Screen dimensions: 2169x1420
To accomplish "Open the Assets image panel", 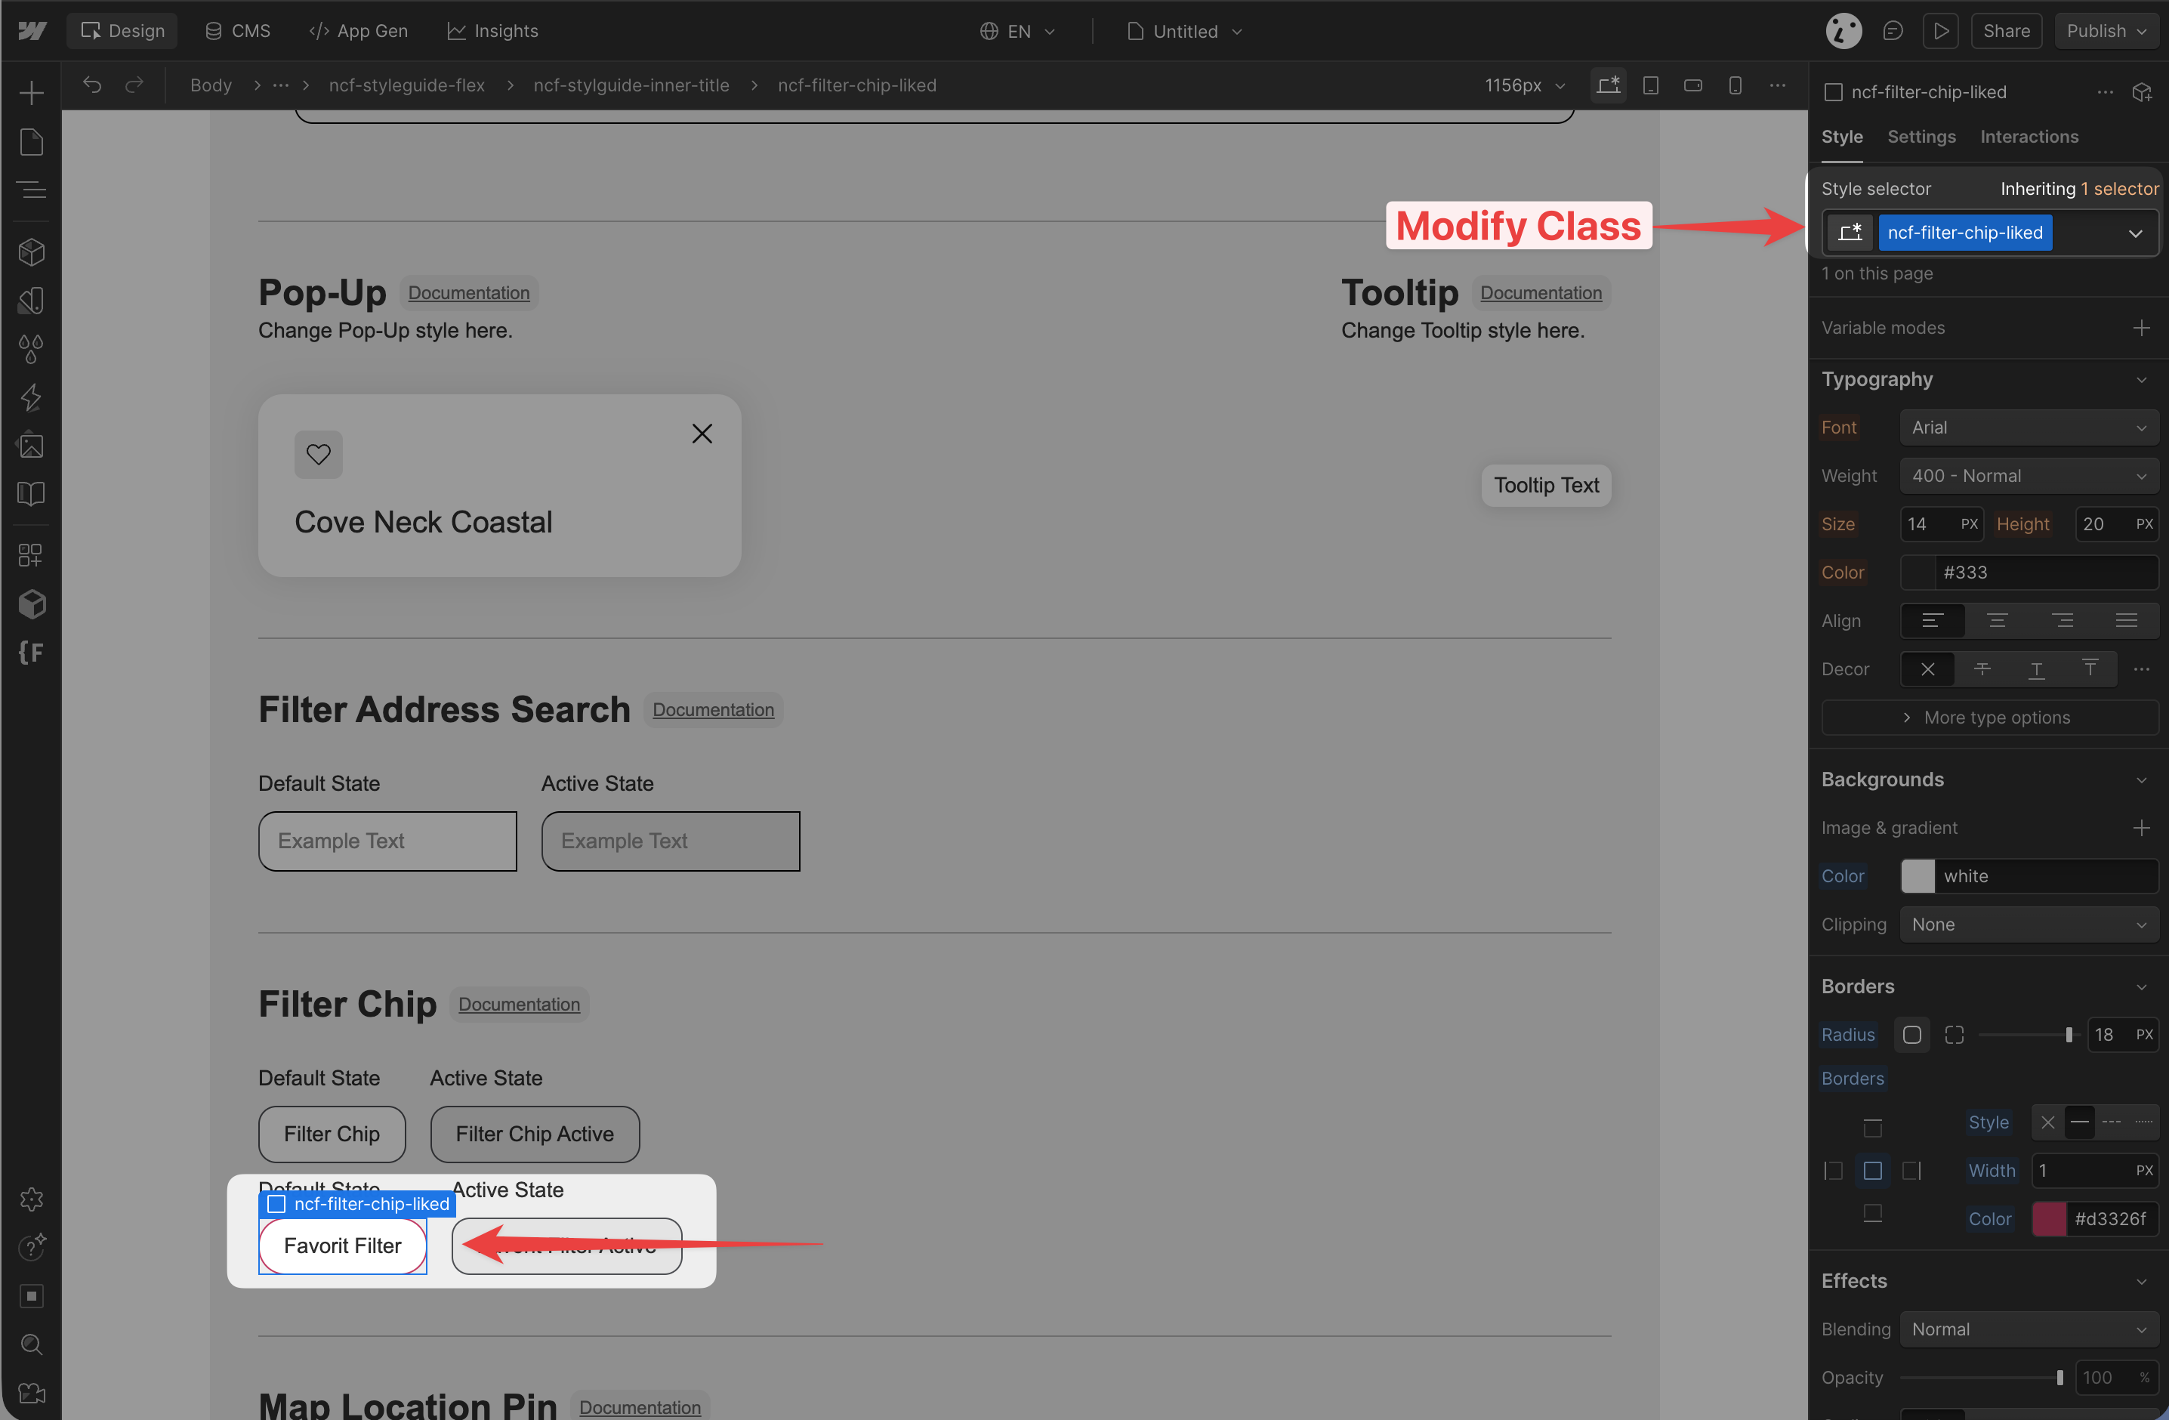I will click(x=31, y=445).
